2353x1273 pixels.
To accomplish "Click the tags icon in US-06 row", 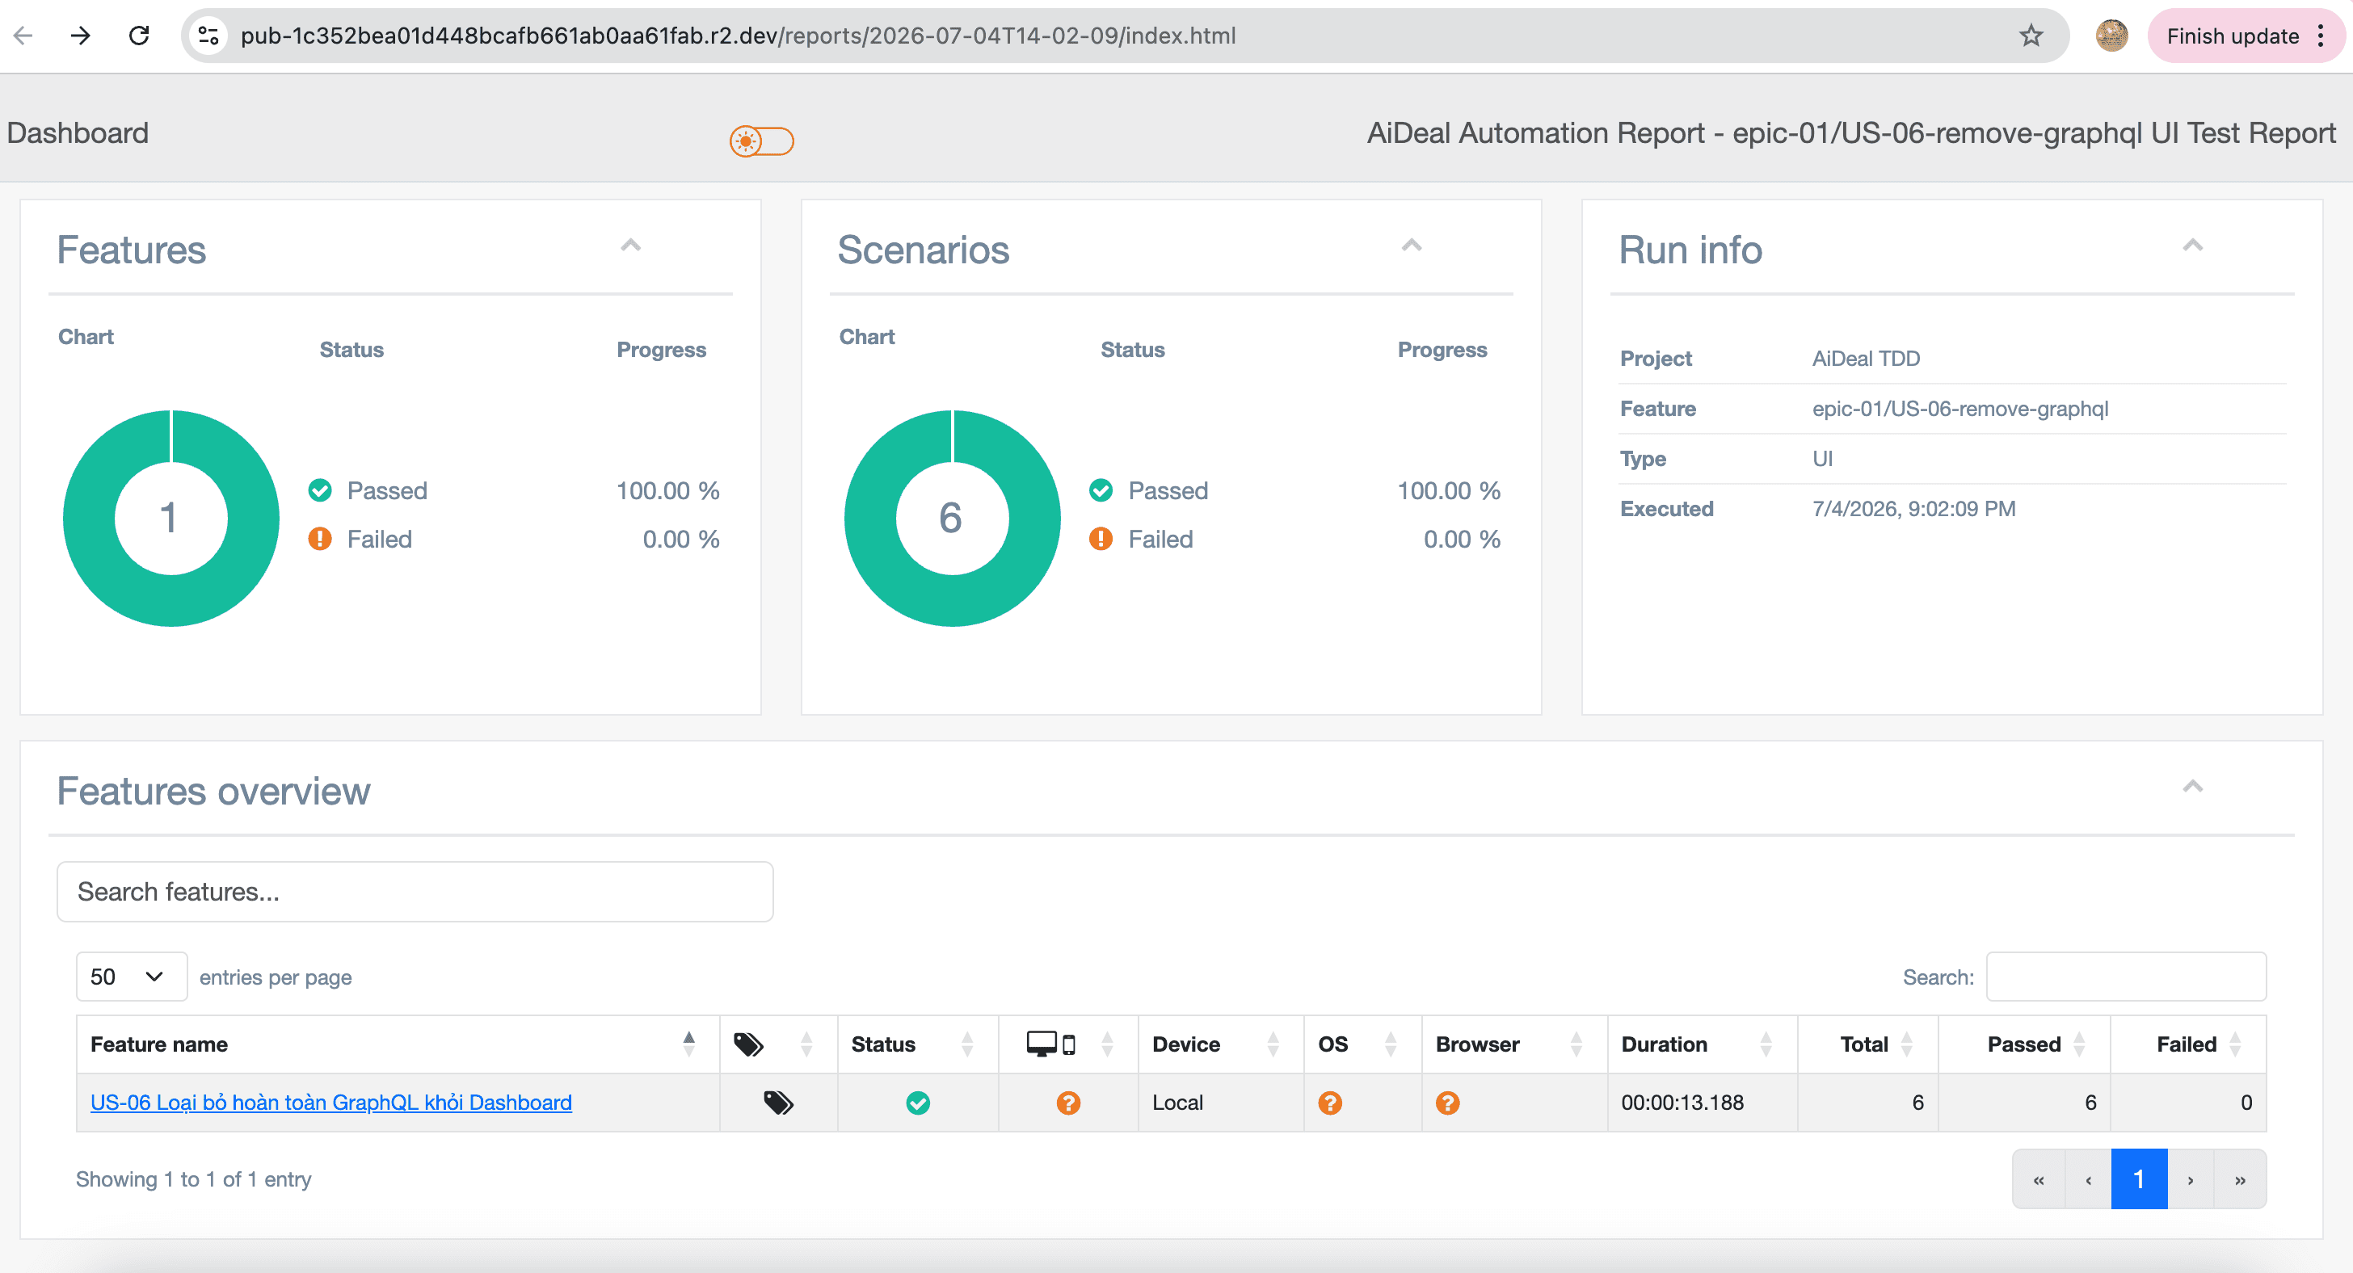I will tap(778, 1103).
